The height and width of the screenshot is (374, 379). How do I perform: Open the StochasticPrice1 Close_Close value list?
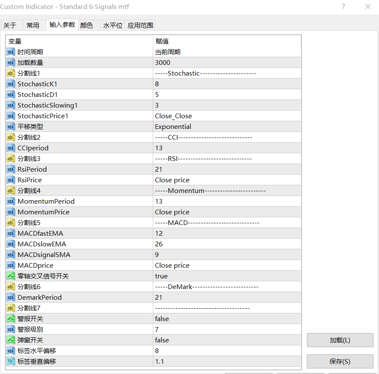tap(227, 116)
